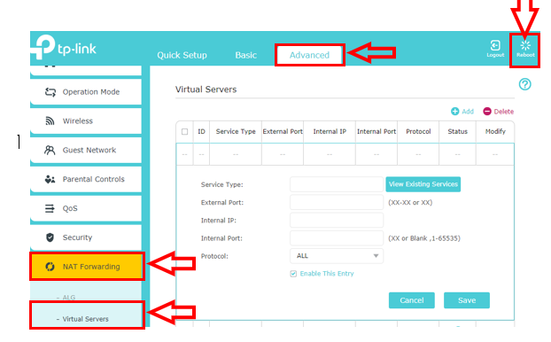Expand NAT Forwarding menu

pyautogui.click(x=87, y=267)
